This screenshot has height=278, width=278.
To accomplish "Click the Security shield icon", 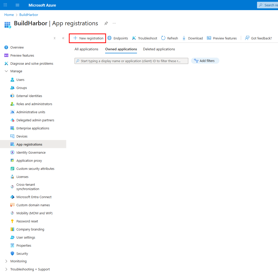I will point(12,253).
